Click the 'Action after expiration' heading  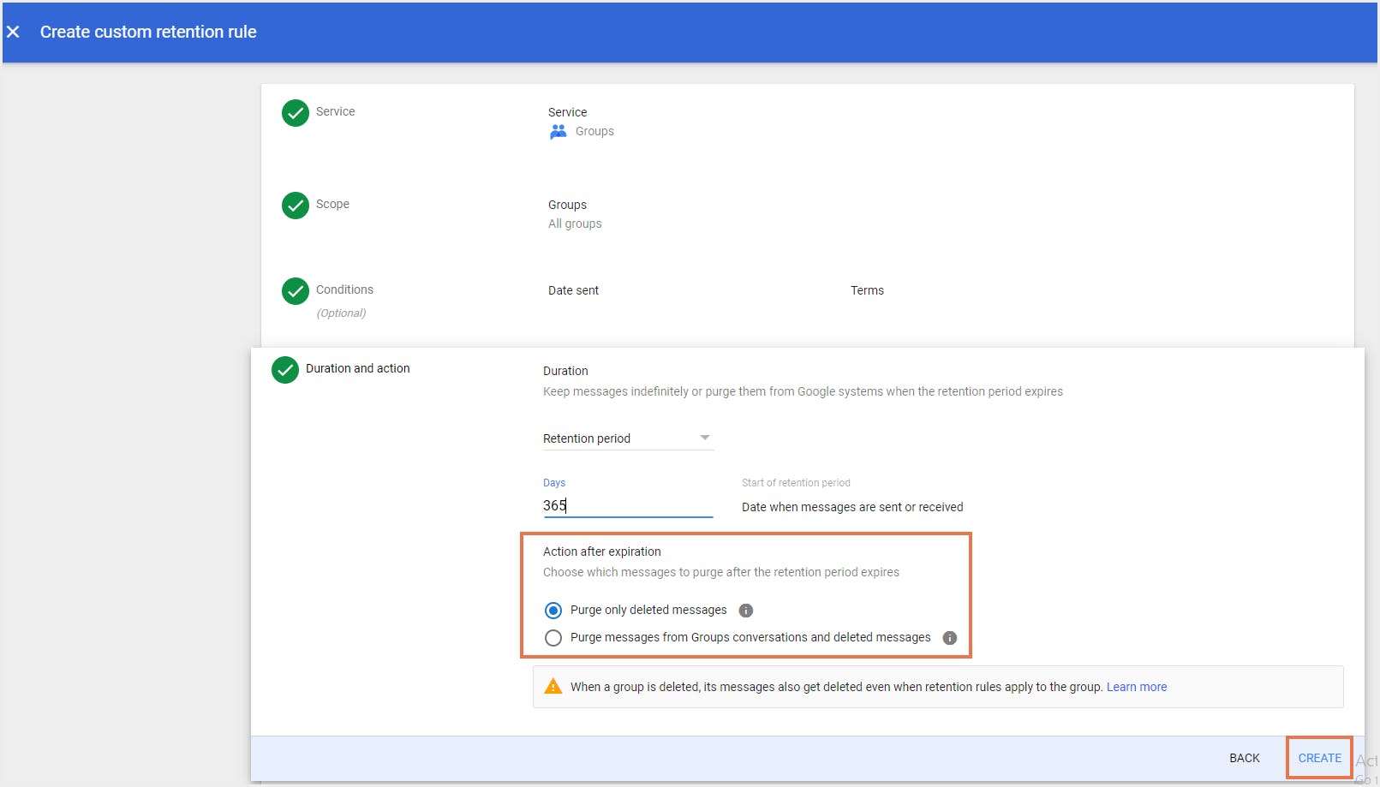pos(602,551)
